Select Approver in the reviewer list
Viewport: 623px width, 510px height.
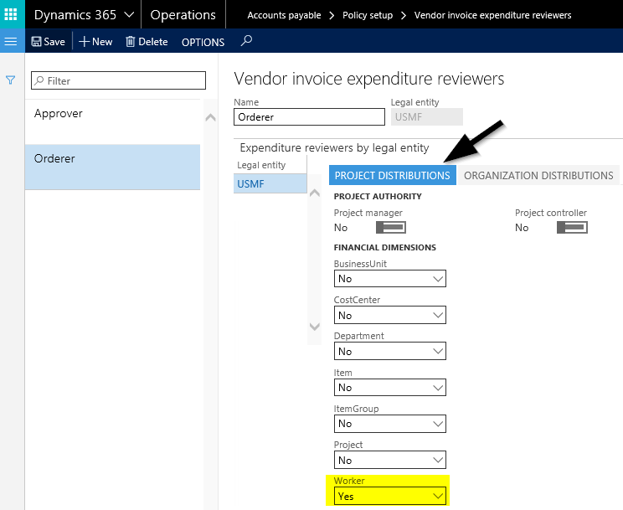tap(59, 114)
